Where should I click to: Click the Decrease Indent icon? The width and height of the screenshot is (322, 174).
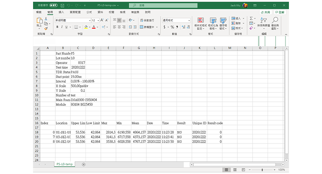pos(131,27)
